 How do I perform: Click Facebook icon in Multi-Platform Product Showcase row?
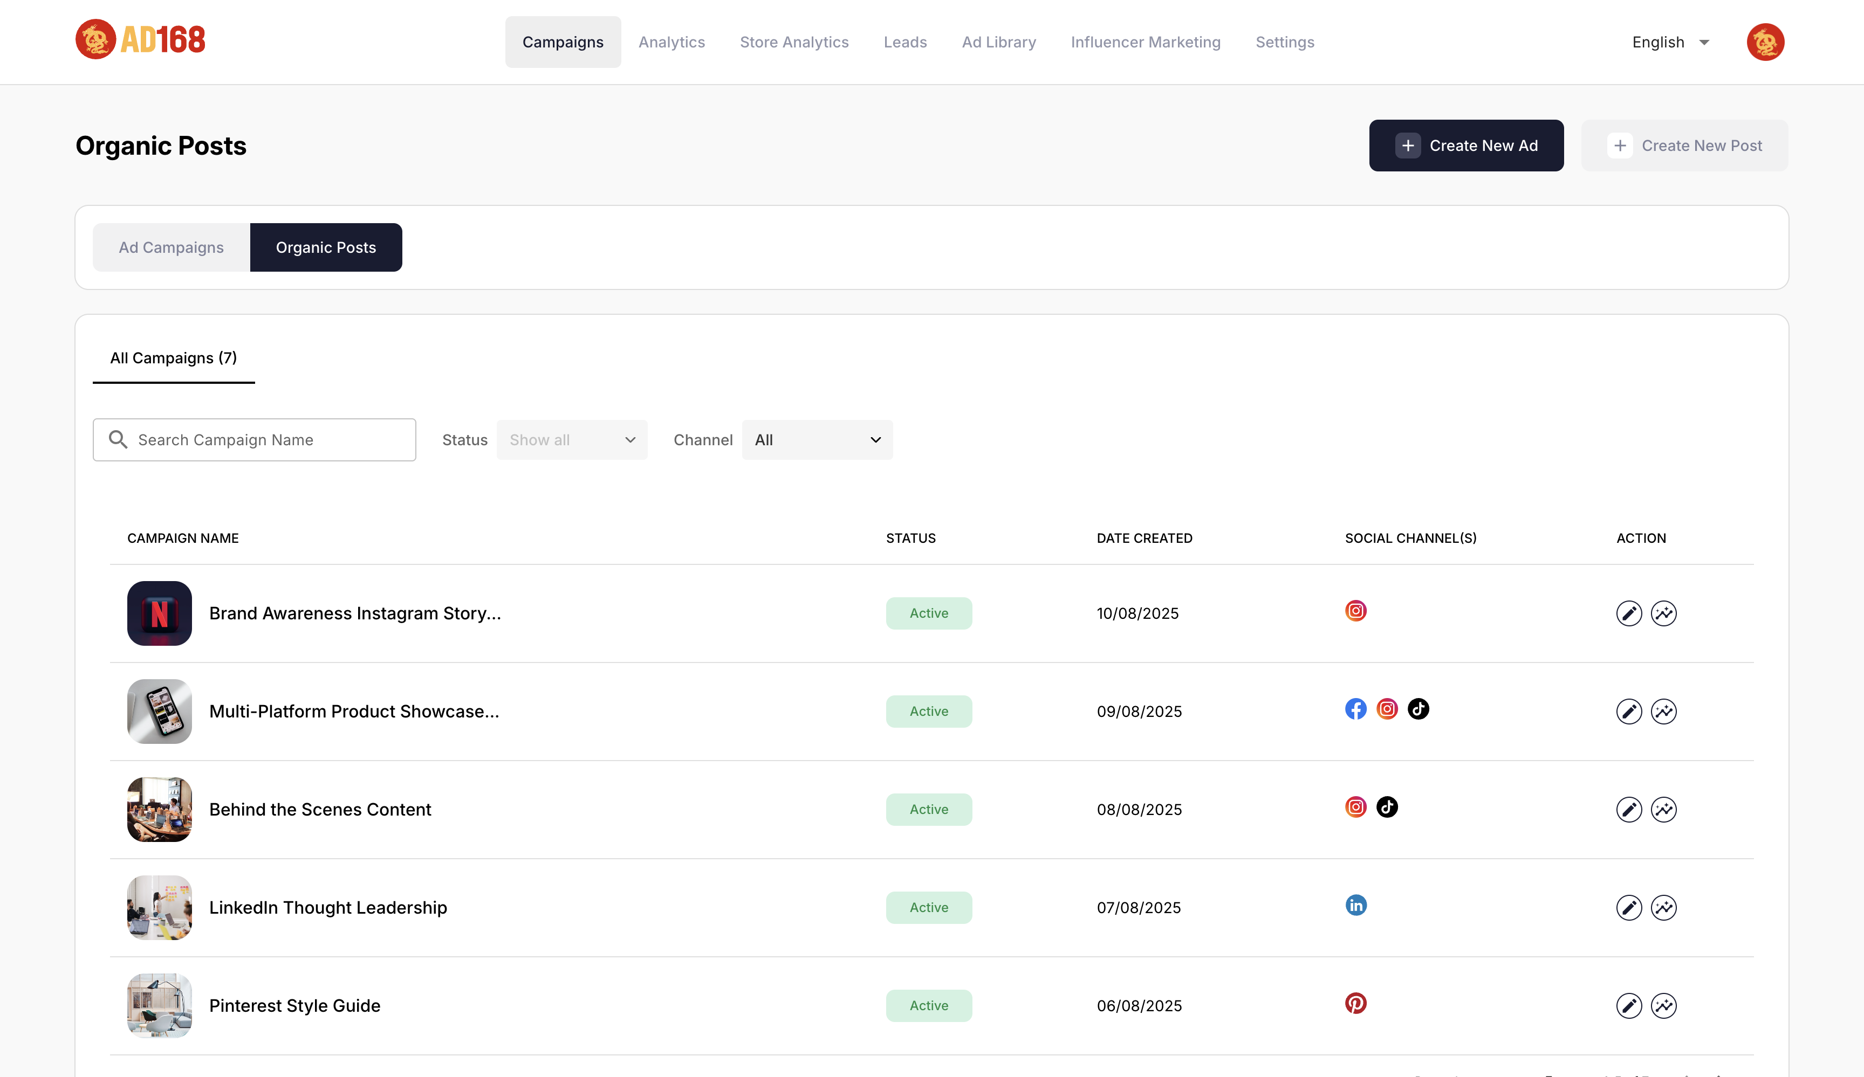(x=1355, y=709)
